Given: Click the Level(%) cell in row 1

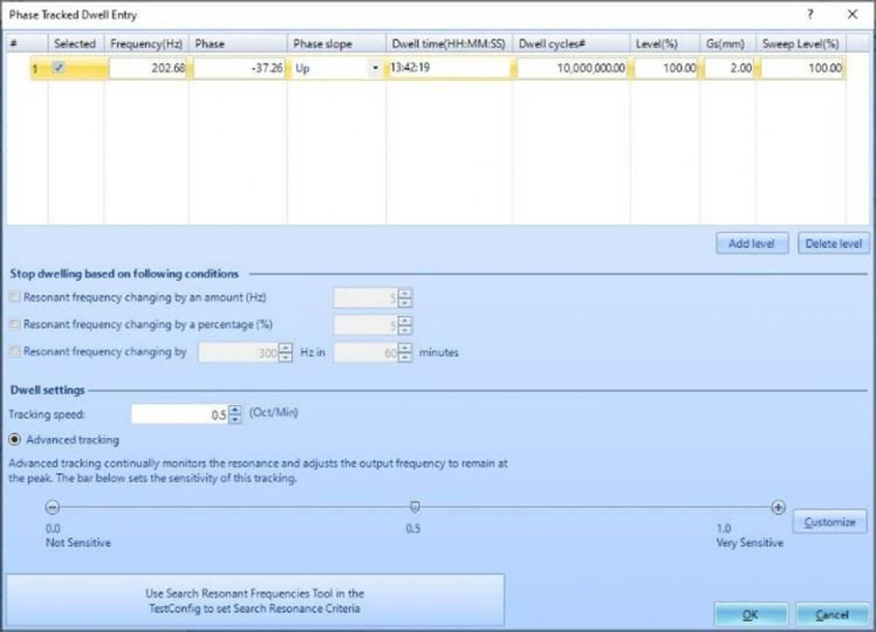Looking at the screenshot, I should (x=666, y=69).
